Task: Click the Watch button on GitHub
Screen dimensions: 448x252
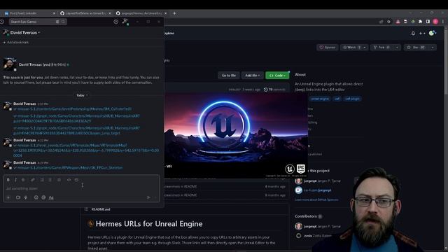Action: click(351, 48)
